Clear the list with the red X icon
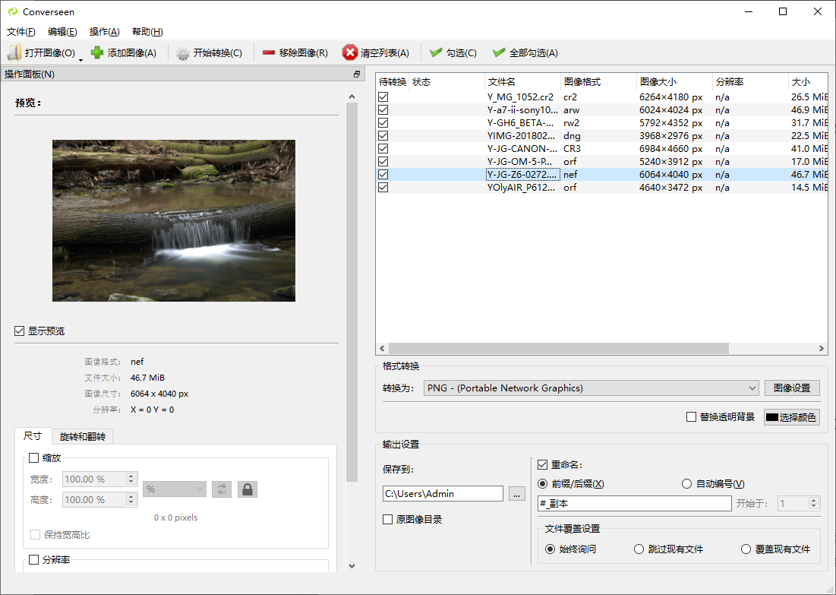836x595 pixels. tap(350, 53)
